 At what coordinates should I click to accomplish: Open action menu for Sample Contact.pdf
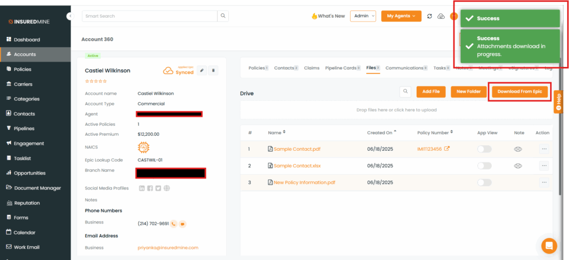pyautogui.click(x=544, y=149)
